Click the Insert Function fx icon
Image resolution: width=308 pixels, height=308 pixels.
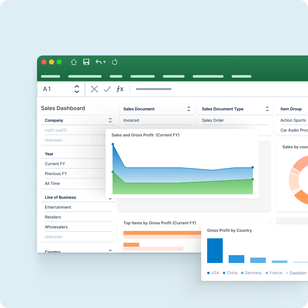120,89
